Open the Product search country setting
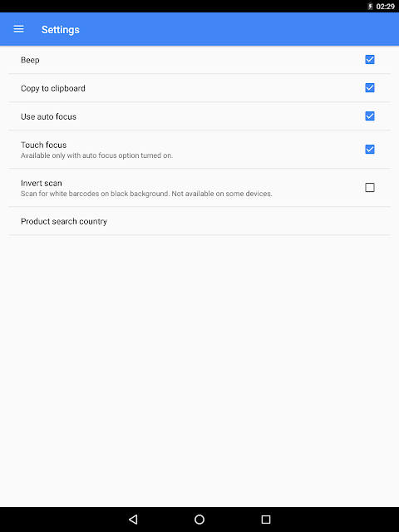The width and height of the screenshot is (399, 532). pyautogui.click(x=199, y=221)
